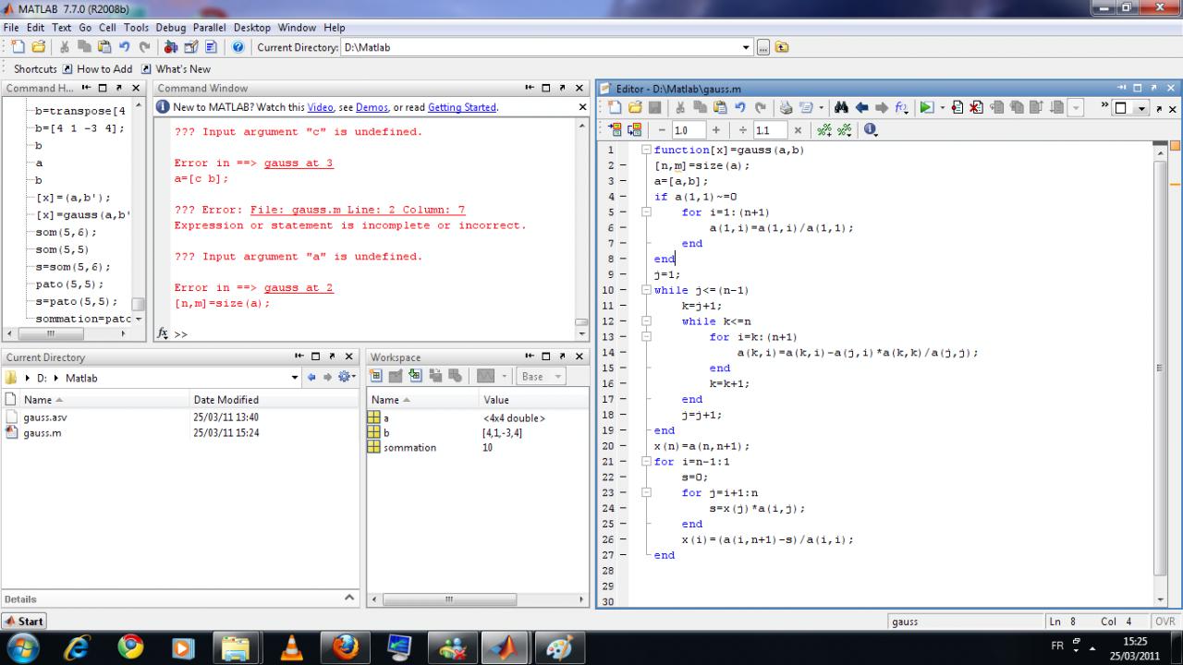Viewport: 1183px width, 665px height.
Task: Open the Cell menu
Action: (107, 28)
